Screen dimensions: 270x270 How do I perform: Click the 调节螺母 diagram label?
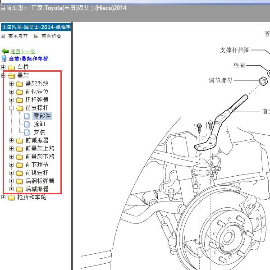click(x=220, y=80)
